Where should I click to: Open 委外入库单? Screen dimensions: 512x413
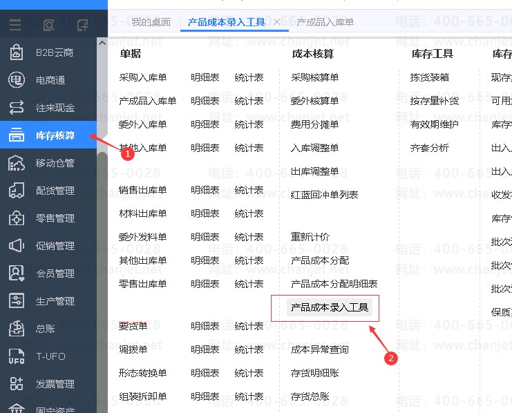coord(143,124)
